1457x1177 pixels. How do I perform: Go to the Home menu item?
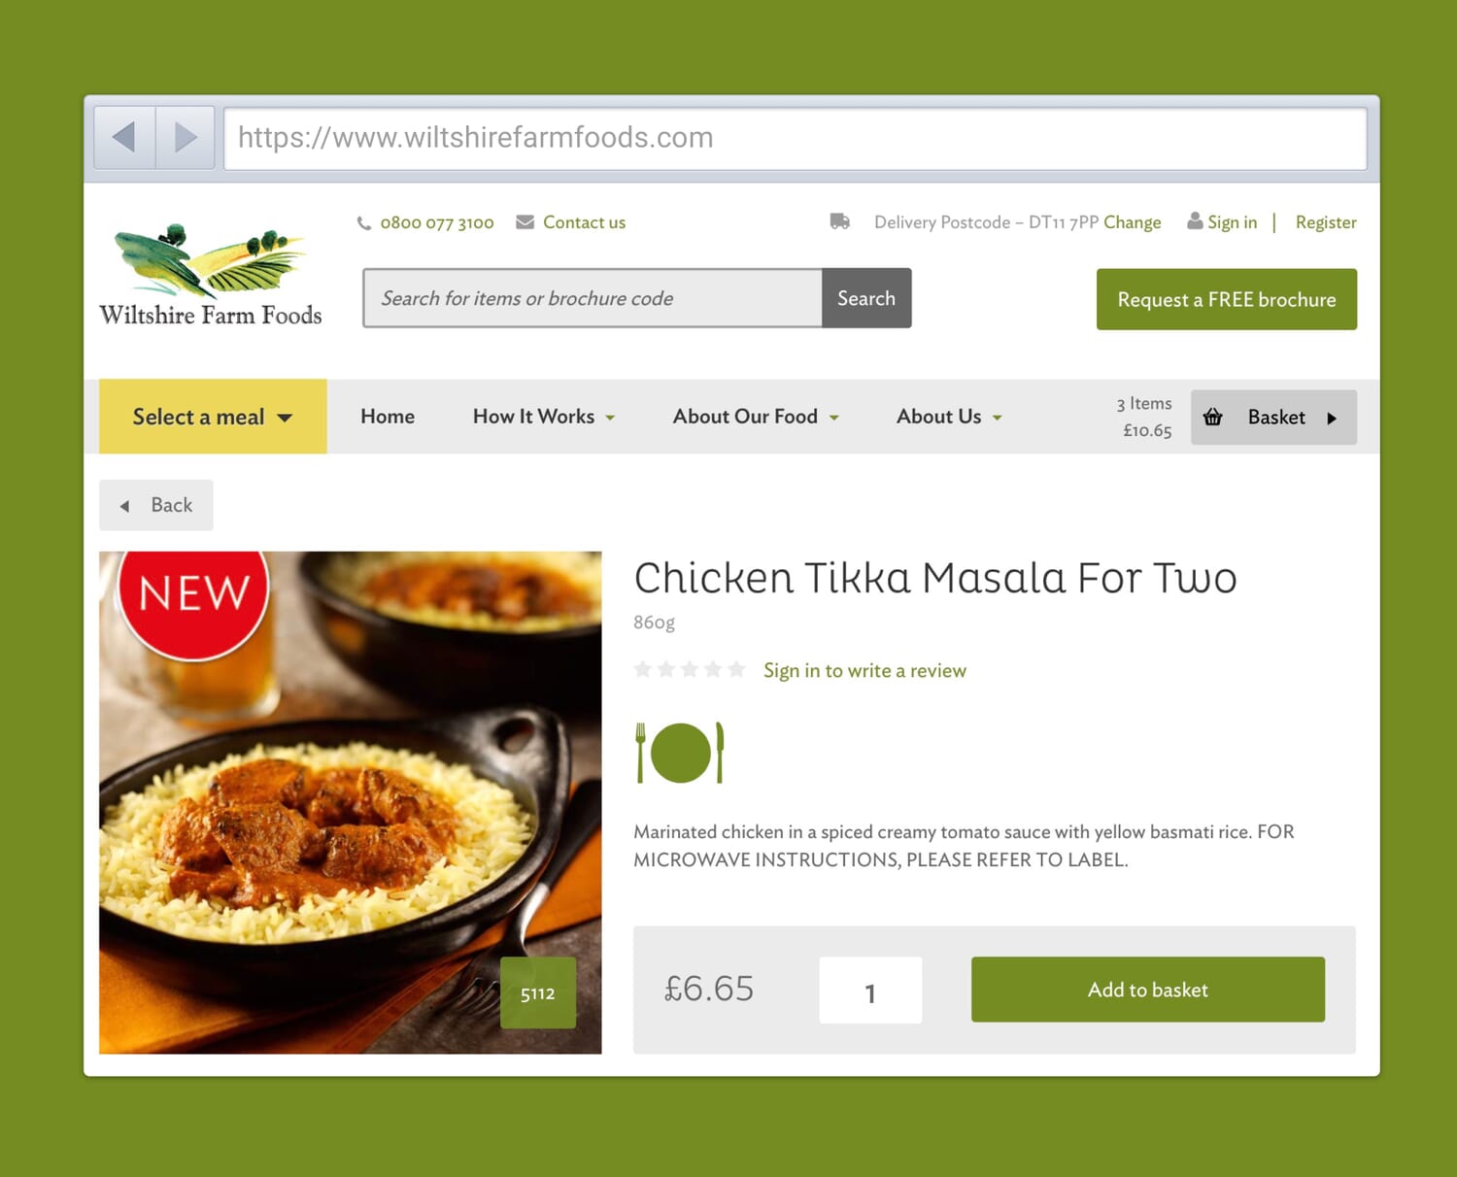coord(388,417)
